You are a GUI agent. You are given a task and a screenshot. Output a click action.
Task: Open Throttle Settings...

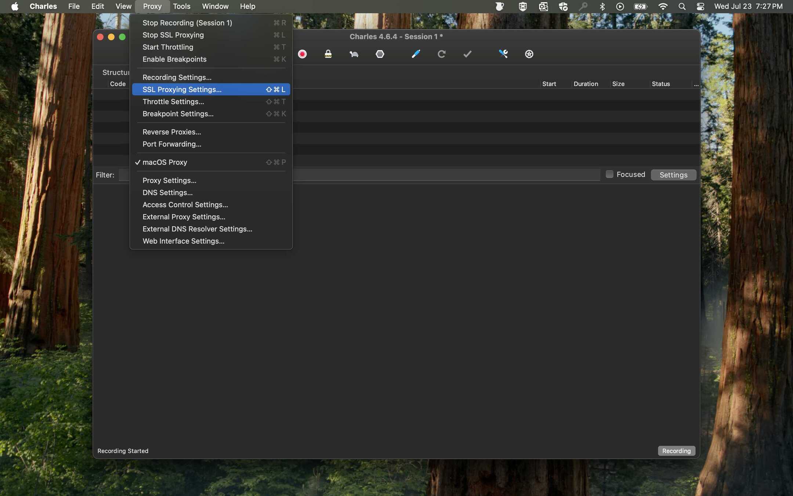211,101
